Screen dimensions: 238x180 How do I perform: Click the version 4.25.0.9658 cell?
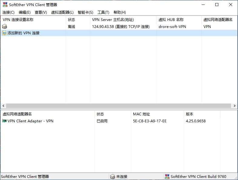(x=196, y=121)
